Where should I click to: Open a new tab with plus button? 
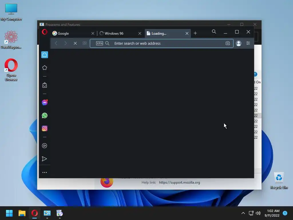[x=195, y=33]
